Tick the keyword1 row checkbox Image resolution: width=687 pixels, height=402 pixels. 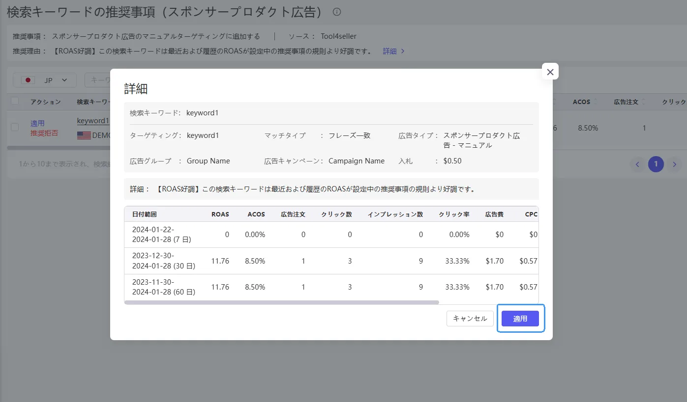coord(15,127)
